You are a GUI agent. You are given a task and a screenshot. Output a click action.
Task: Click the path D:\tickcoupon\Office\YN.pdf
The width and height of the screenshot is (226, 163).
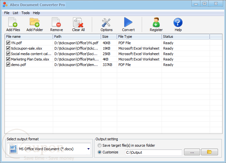[x=77, y=43]
